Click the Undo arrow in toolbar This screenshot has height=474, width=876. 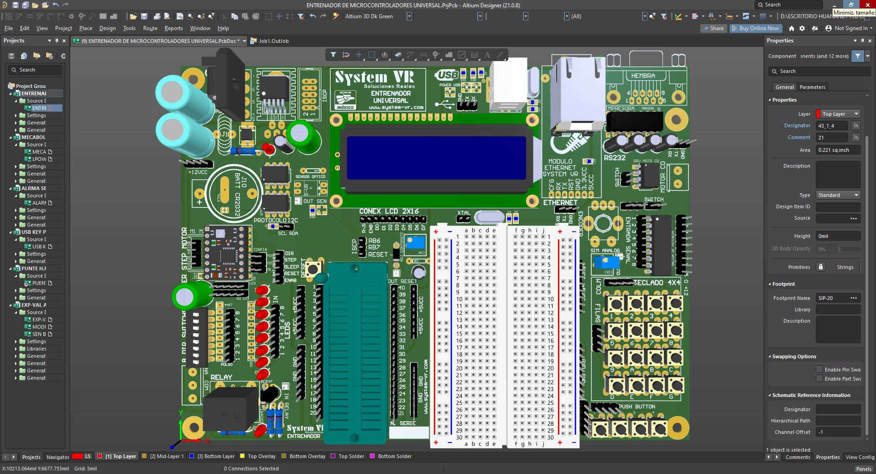(313, 16)
